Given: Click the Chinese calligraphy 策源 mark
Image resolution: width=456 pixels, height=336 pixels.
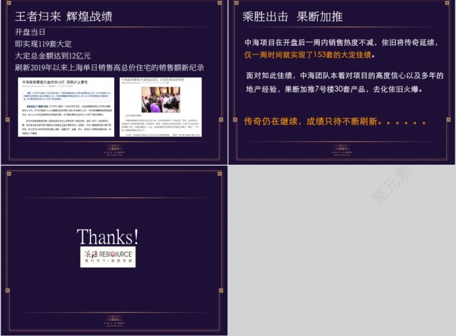Looking at the screenshot, I should click(x=91, y=254).
